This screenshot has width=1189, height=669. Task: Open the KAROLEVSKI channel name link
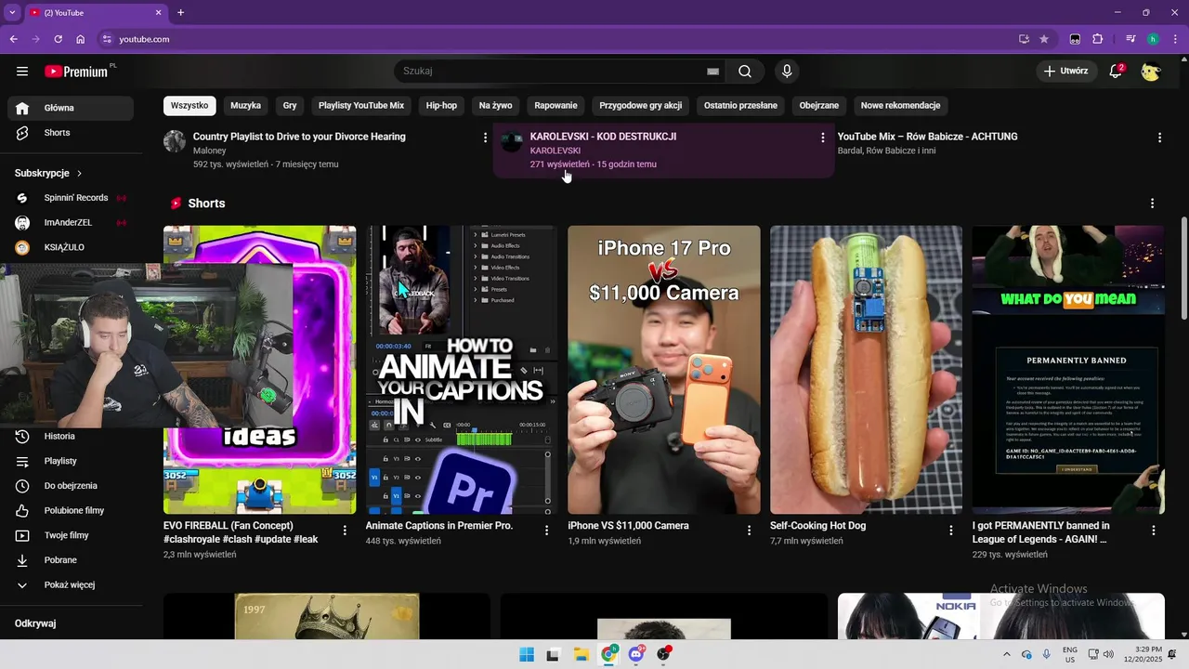point(555,151)
